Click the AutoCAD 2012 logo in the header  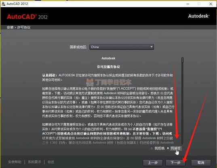(x=27, y=17)
